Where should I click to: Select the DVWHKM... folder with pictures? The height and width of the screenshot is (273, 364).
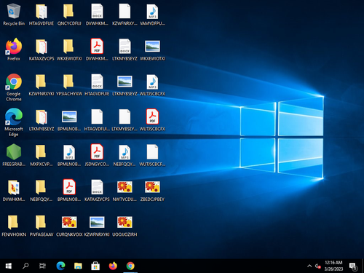pos(14,190)
